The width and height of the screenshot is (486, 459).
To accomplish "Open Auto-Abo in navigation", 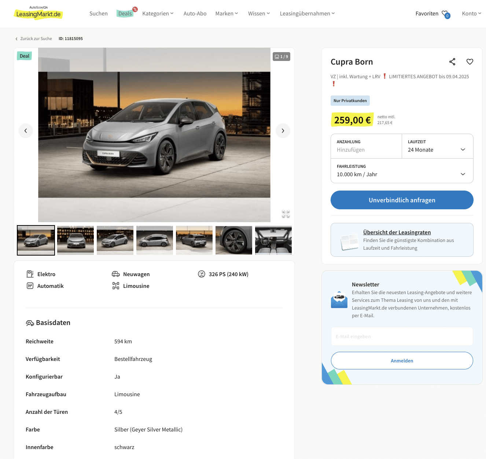I will click(x=195, y=14).
